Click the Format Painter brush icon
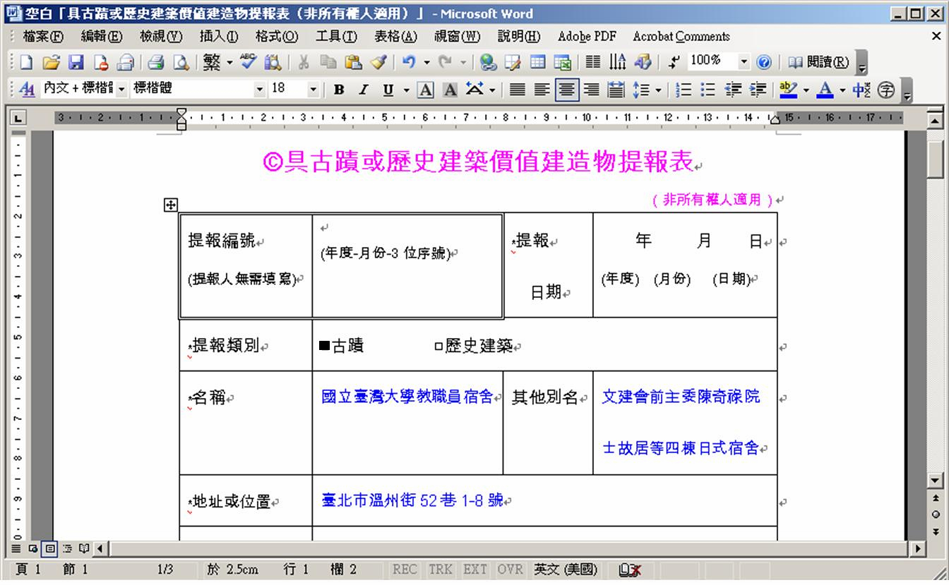949x585 pixels. pos(378,63)
